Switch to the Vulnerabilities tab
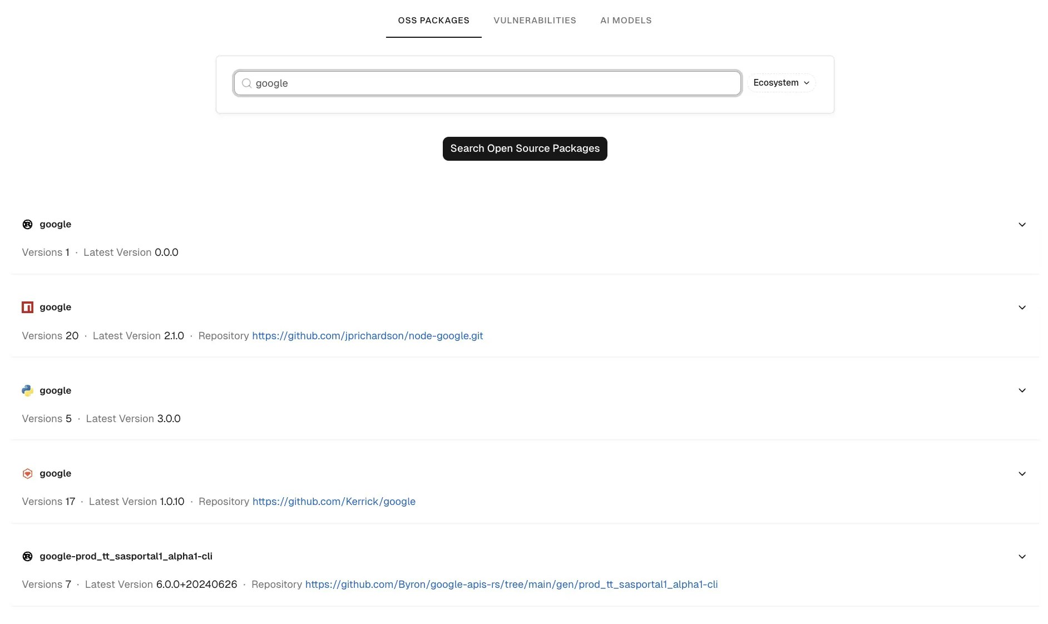Screen dimensions: 1048x624 pos(535,21)
